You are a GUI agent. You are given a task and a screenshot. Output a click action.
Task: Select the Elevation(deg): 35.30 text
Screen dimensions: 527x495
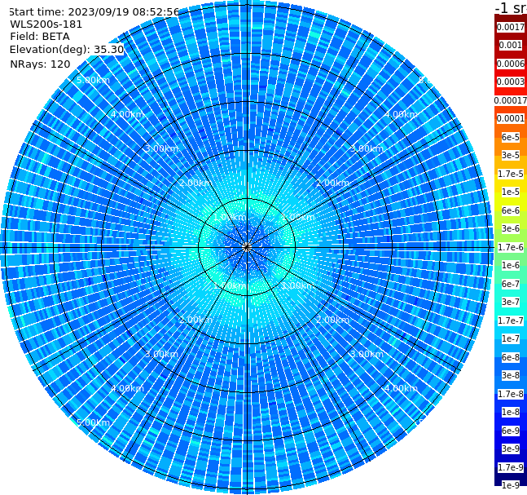67,50
